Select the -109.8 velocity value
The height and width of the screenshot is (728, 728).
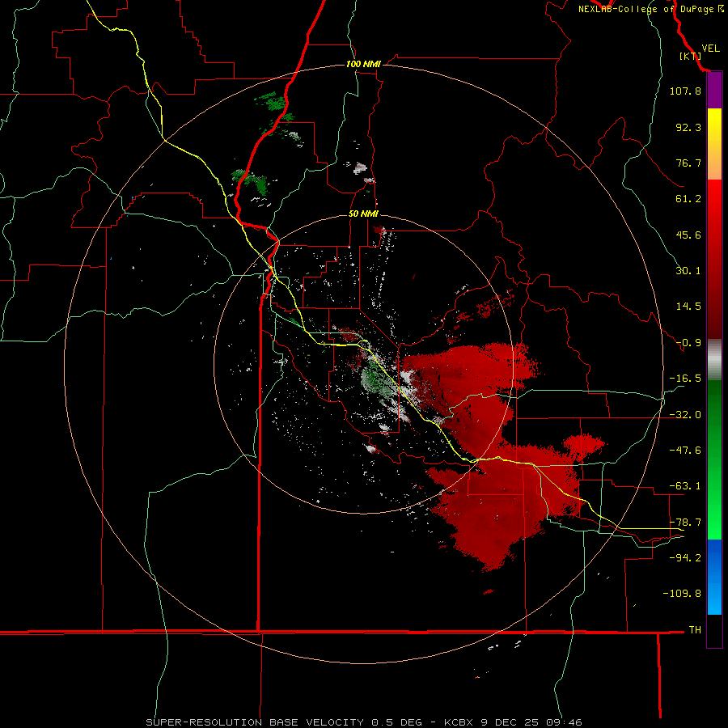click(x=683, y=594)
